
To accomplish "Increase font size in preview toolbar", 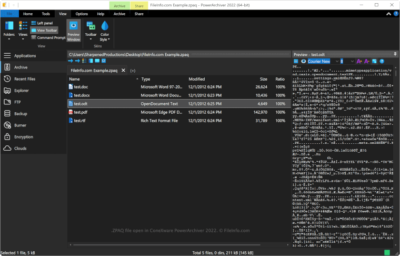I will tap(359, 62).
